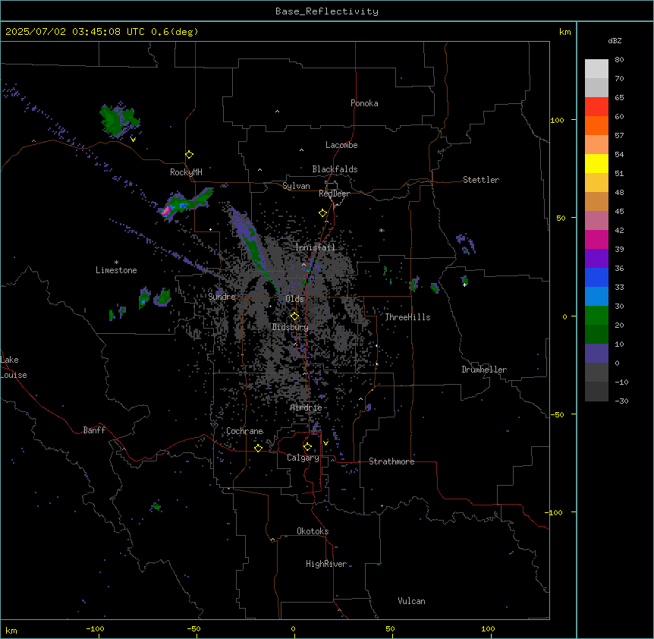Click the yellow diamond marker below Cochrane
Image resolution: width=654 pixels, height=639 pixels.
(258, 448)
